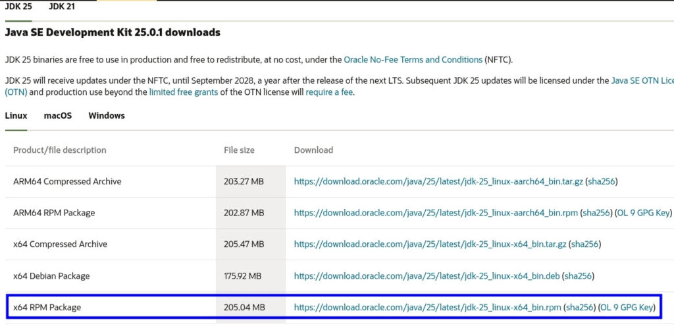674x336 pixels.
Task: Click the x64 Compressed Archive description
Action: tap(60, 244)
